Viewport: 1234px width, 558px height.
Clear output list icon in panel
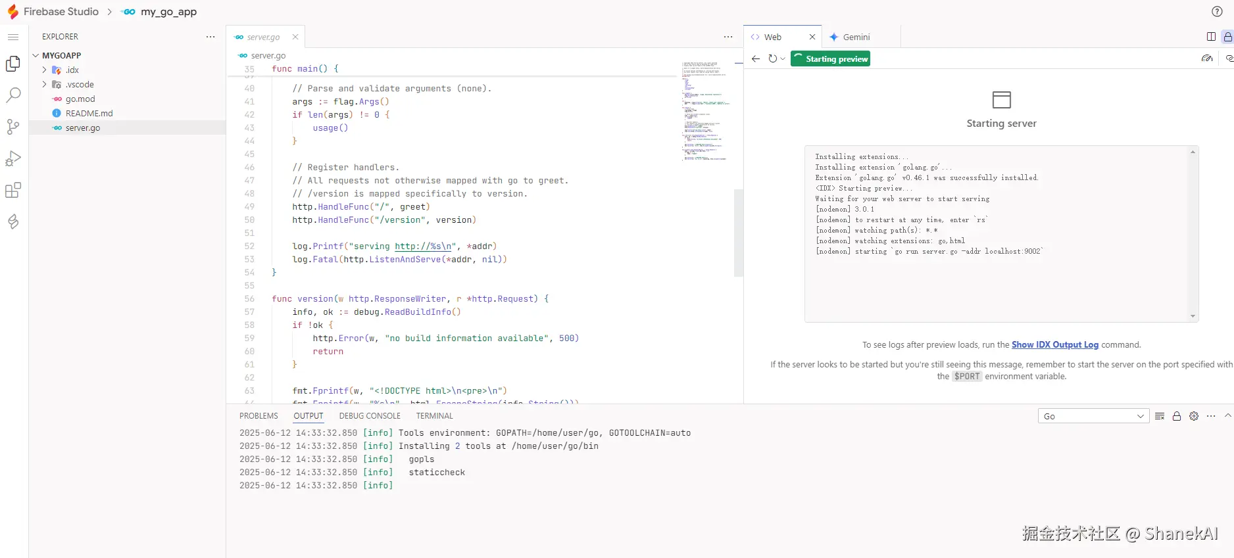tap(1160, 416)
